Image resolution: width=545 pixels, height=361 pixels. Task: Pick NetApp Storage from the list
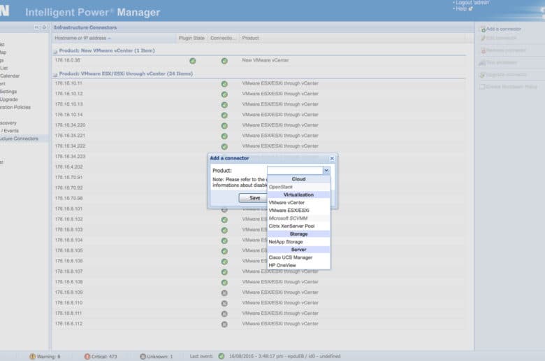click(298, 241)
